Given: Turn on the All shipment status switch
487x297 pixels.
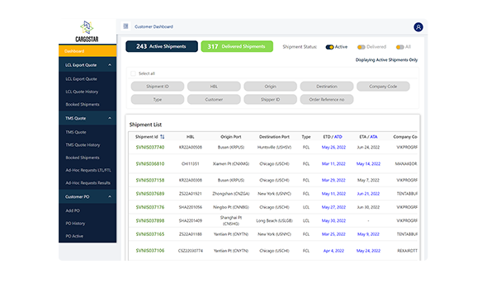Looking at the screenshot, I should pyautogui.click(x=400, y=47).
